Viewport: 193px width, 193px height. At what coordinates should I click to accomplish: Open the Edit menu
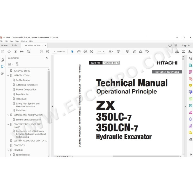(x=6, y=41)
